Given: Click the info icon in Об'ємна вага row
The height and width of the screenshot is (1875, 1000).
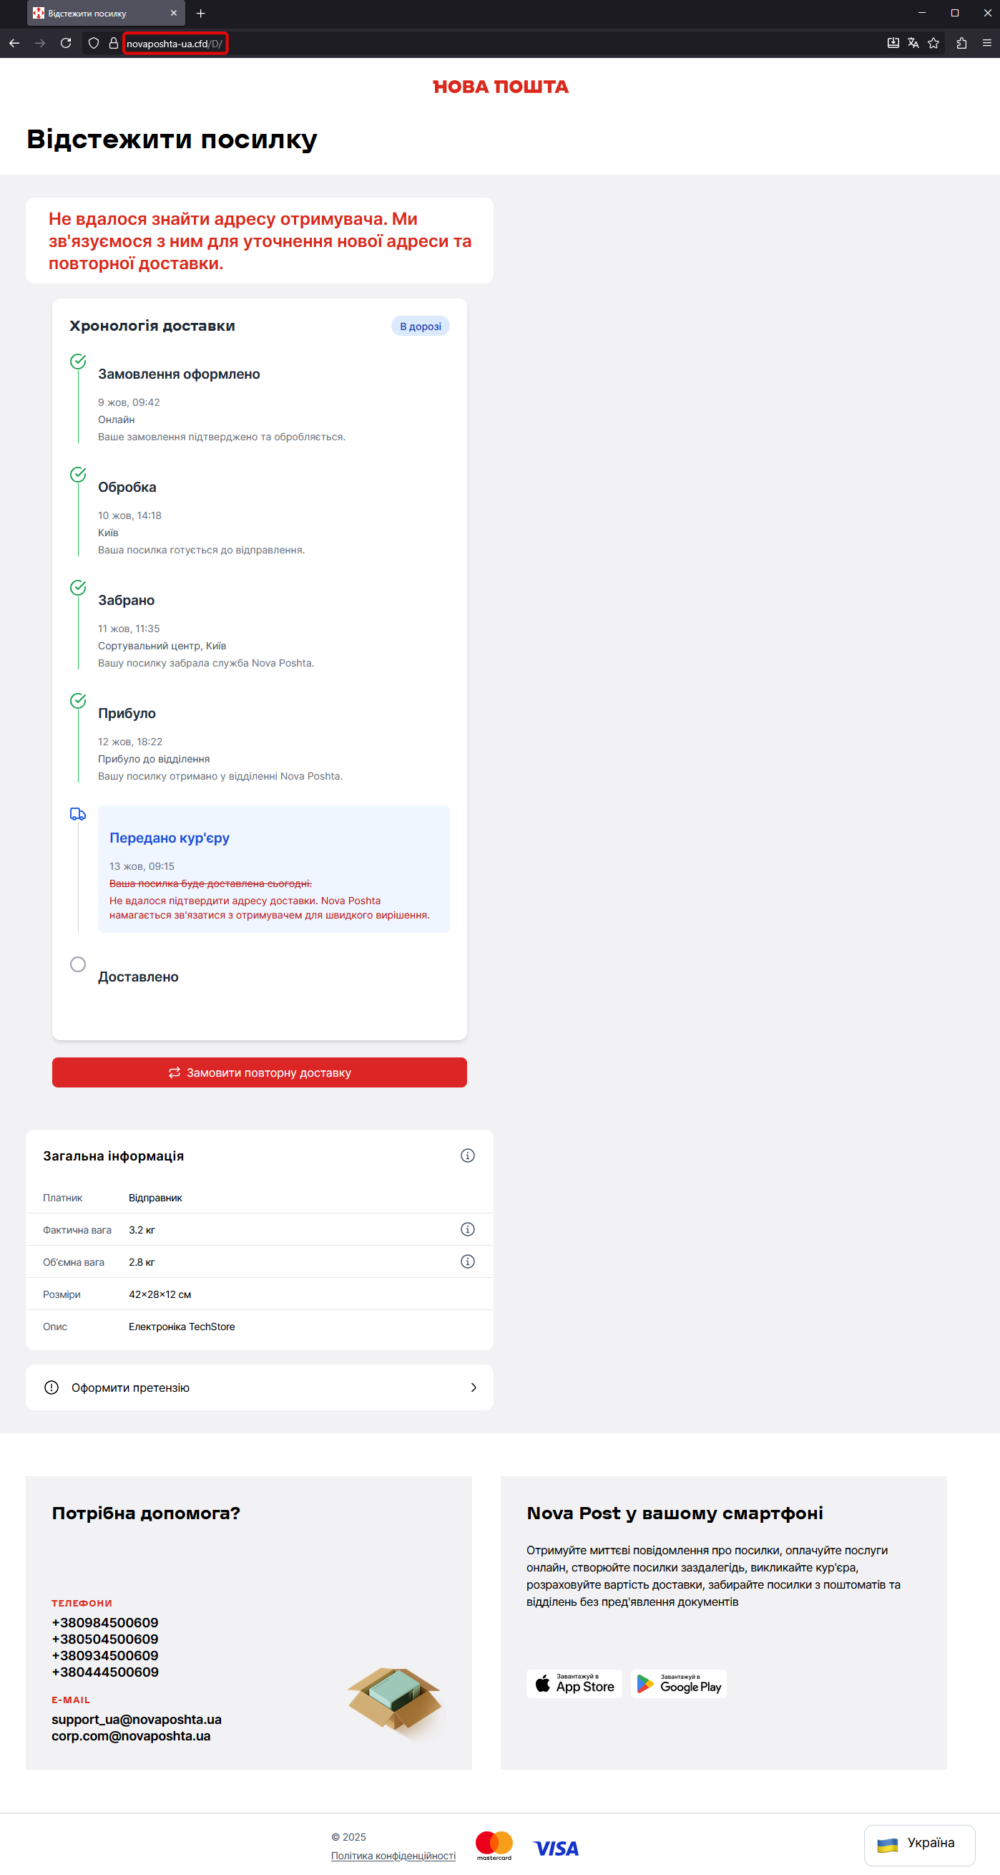Looking at the screenshot, I should (x=468, y=1261).
